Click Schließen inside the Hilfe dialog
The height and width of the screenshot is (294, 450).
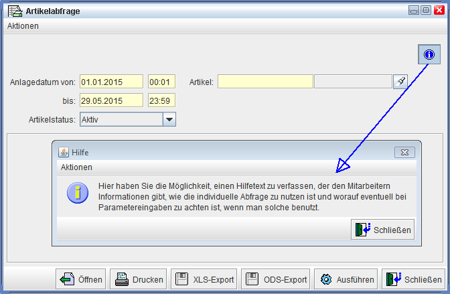click(382, 229)
